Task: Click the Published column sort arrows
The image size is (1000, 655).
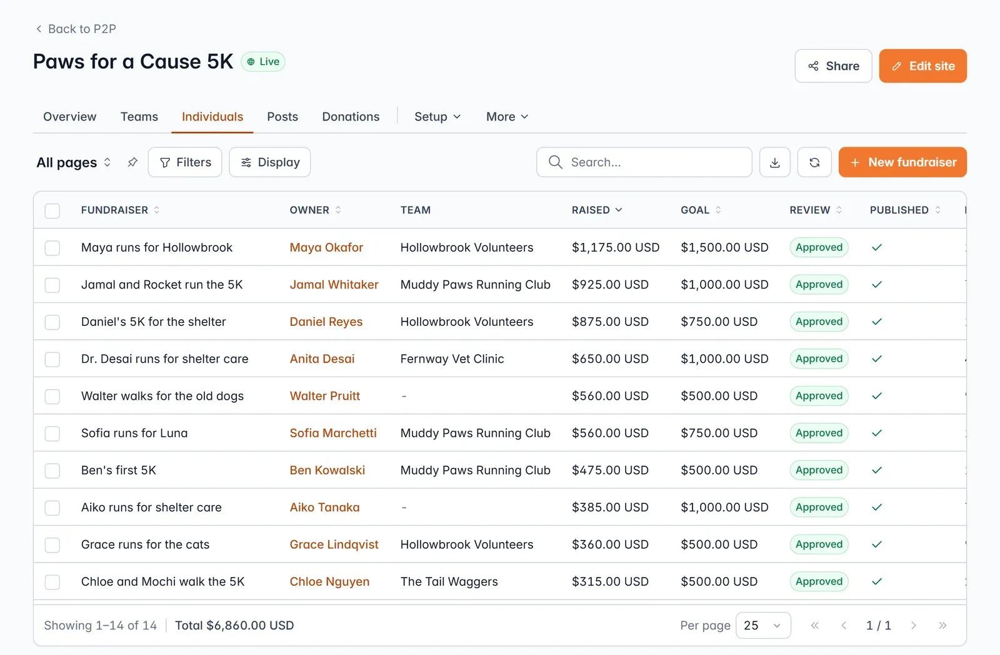Action: 937,210
